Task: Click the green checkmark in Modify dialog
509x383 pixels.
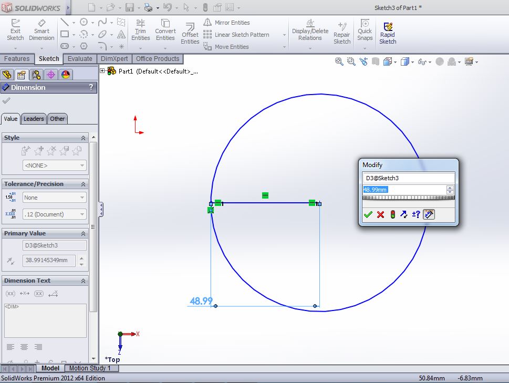Action: click(368, 214)
